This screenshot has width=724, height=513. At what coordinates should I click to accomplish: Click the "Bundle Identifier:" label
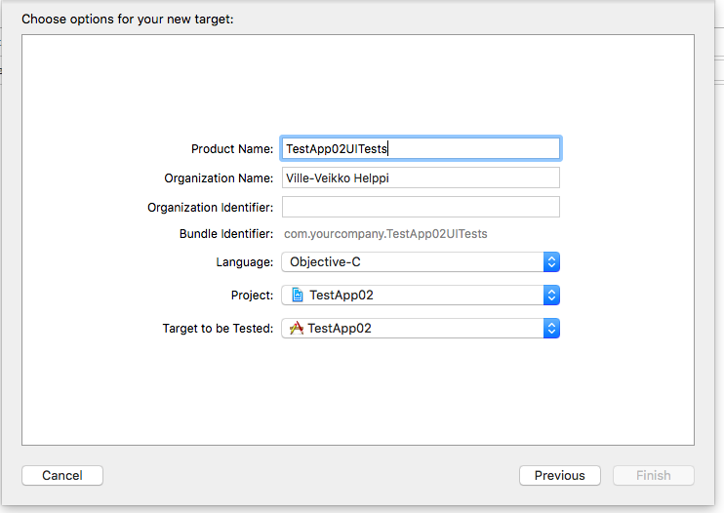coord(226,234)
